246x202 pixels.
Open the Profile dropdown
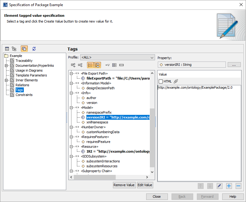pyautogui.click(x=118, y=57)
